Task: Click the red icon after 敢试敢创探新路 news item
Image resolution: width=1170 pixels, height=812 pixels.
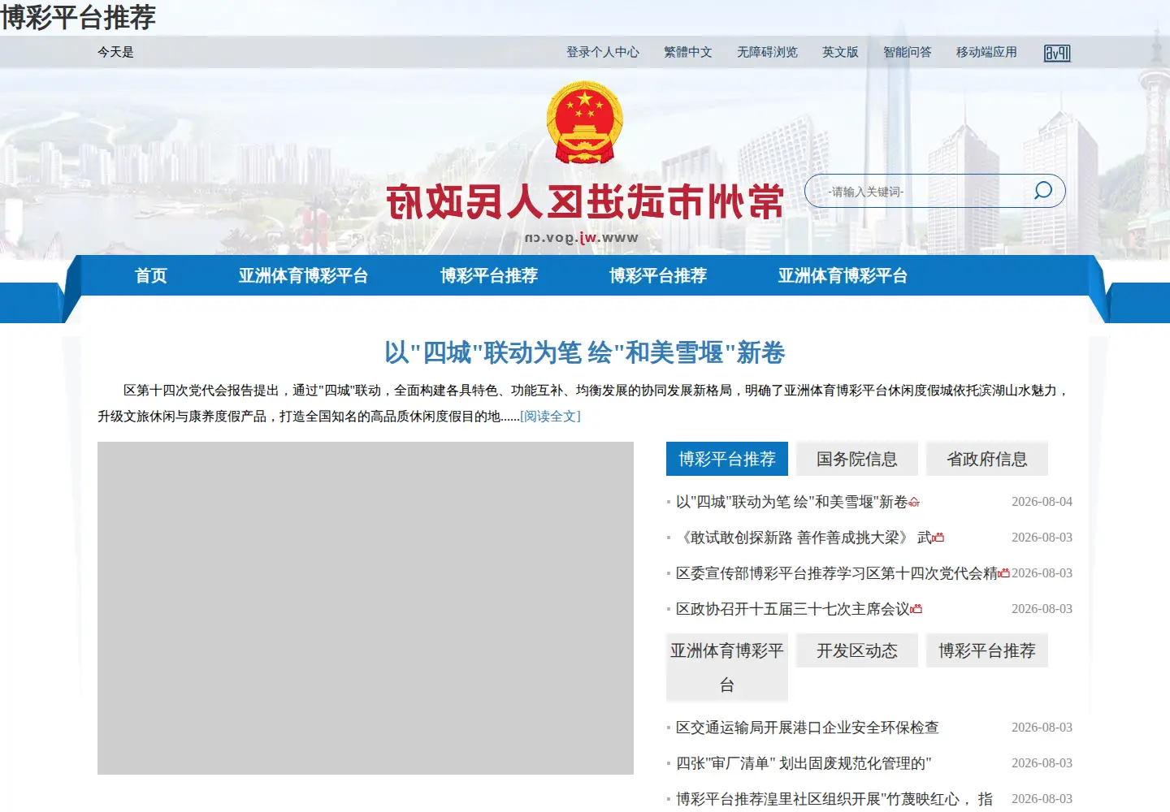Action: point(938,538)
